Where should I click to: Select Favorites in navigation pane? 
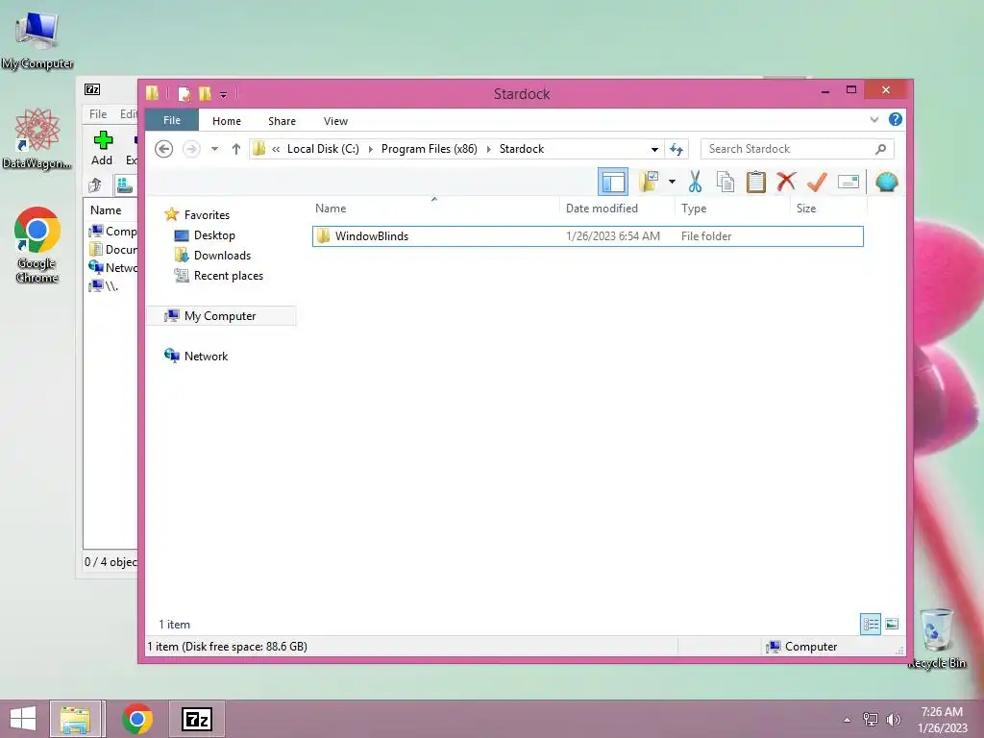point(196,214)
